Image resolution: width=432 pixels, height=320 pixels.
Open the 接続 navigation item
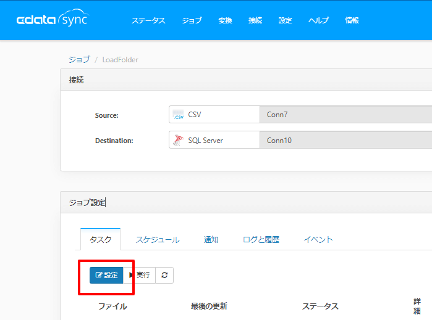(x=255, y=20)
